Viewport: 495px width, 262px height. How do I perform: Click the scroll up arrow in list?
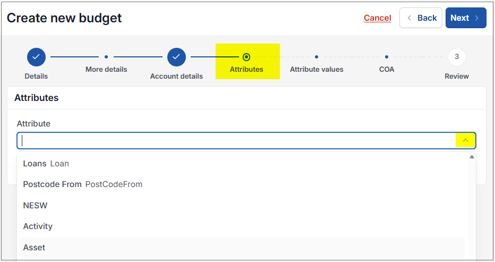tap(472, 157)
